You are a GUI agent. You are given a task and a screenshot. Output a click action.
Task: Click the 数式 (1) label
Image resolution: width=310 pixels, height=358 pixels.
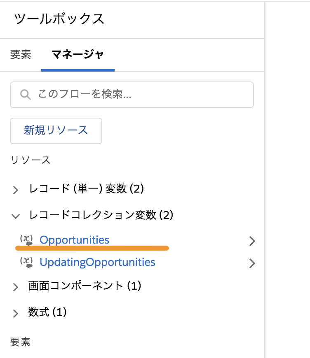click(47, 312)
